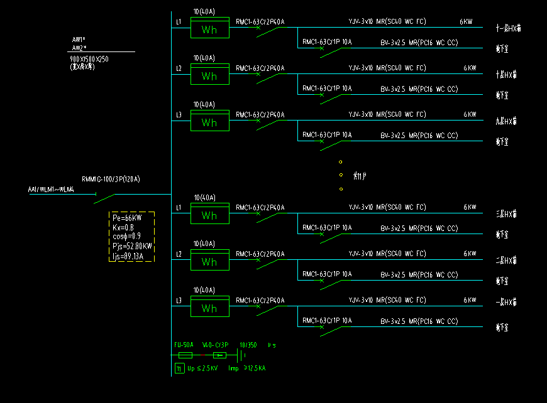This screenshot has height=403, width=547.
Task: Click RMC1-63C/2P40A label on 十一层HX箱 line
Action: pyautogui.click(x=260, y=21)
